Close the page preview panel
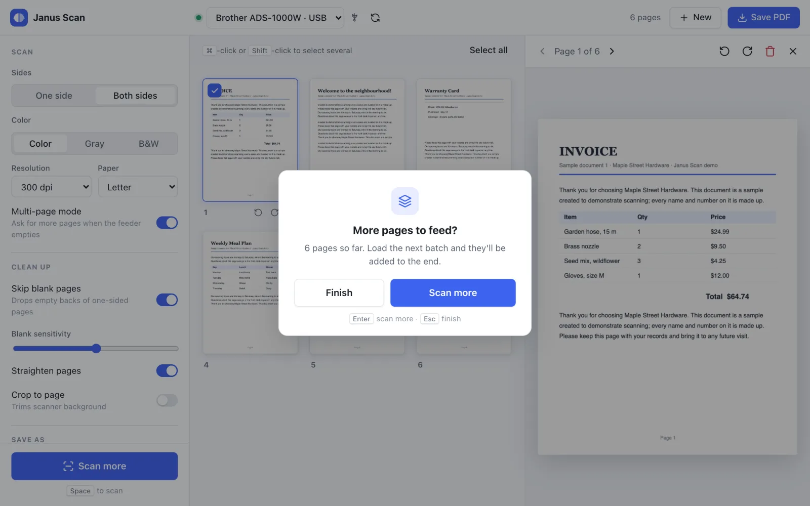Screen dimensions: 810x506 [793, 51]
